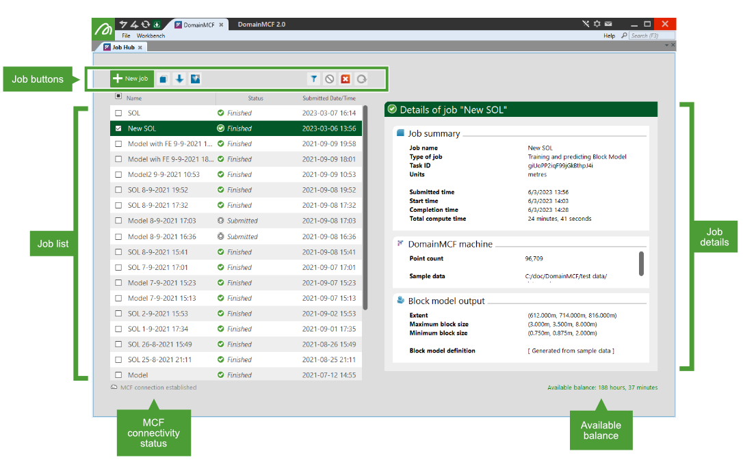Click the New job button
Viewport: 743px width, 462px height.
pyautogui.click(x=132, y=79)
